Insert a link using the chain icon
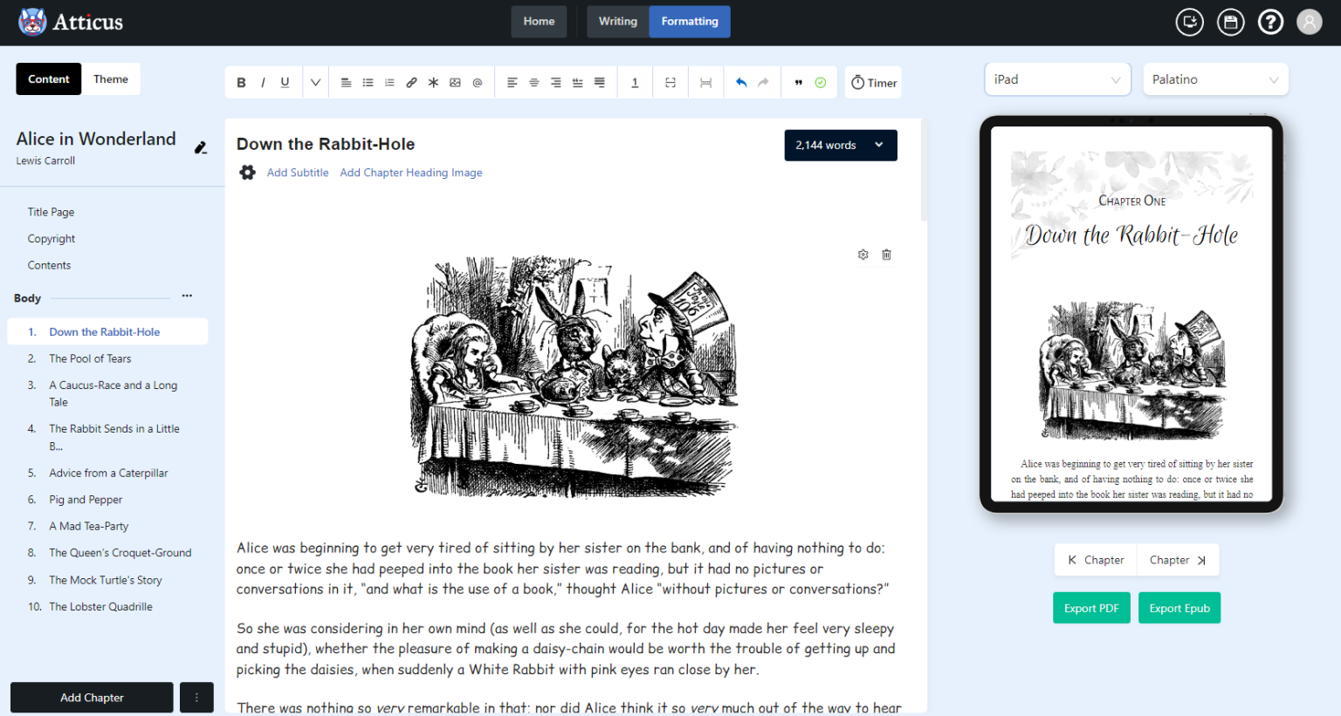 pyautogui.click(x=411, y=83)
